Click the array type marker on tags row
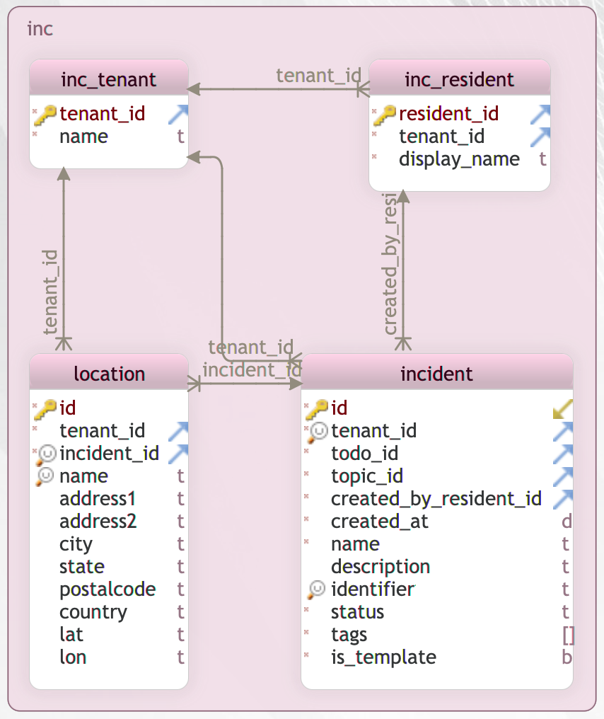Image resolution: width=604 pixels, height=719 pixels. click(x=568, y=635)
